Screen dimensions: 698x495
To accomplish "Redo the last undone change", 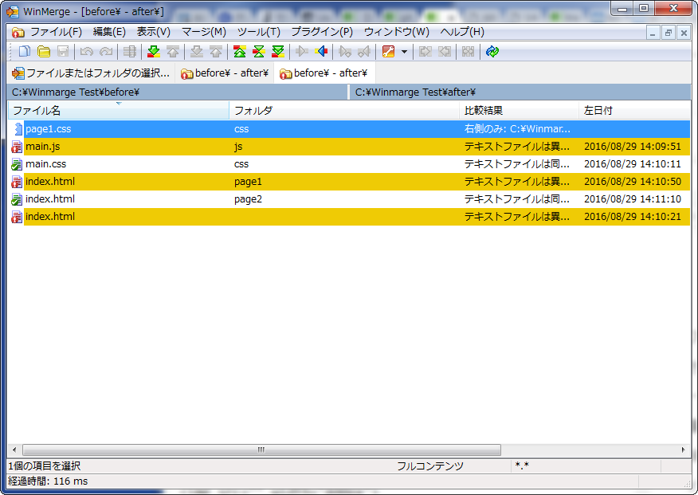I will [x=106, y=51].
